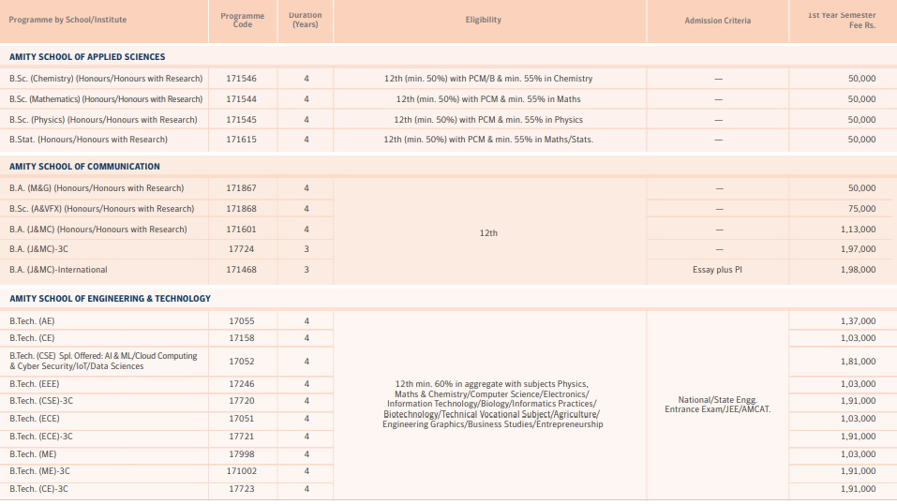This screenshot has height=504, width=897.
Task: Select 'AMITY SCHOOL OF COMMUNICATION' heading
Action: point(84,167)
